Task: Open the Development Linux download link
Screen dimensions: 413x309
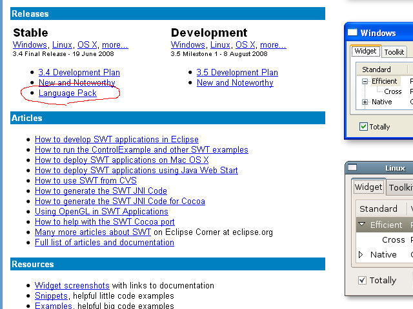Action: [x=220, y=45]
